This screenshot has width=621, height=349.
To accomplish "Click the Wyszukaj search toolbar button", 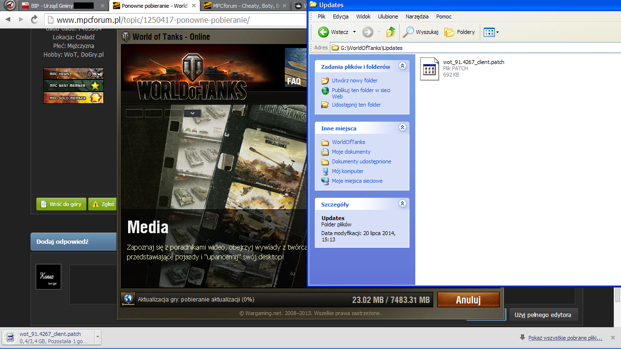I will click(421, 32).
